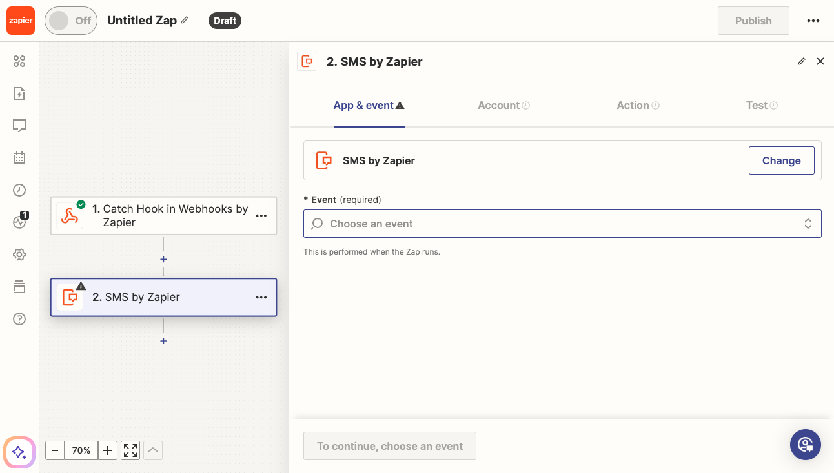
Task: Open the more options menu beside Publish
Action: [813, 21]
